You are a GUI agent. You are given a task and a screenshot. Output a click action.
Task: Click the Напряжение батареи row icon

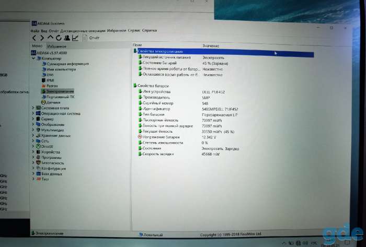[x=140, y=137]
